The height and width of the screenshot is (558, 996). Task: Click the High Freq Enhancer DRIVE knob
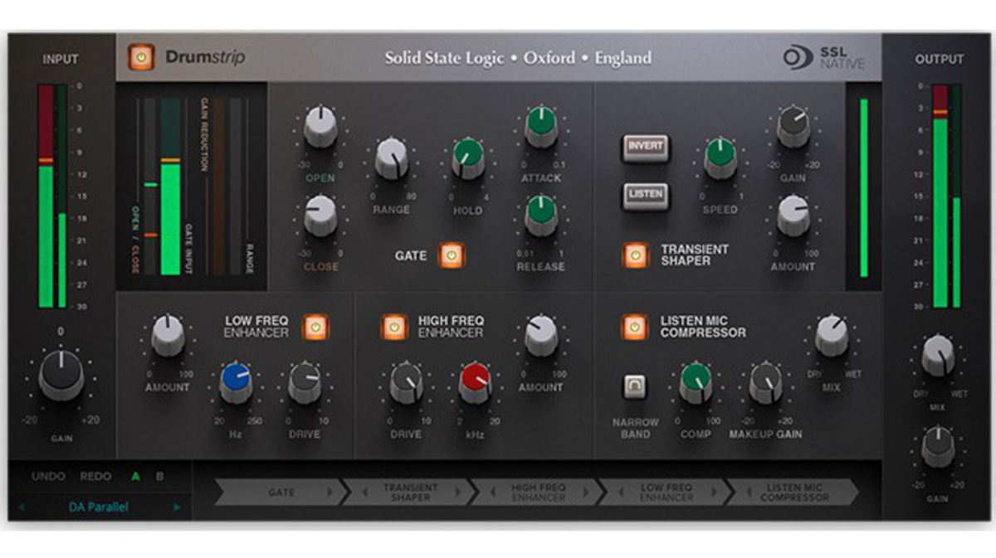tap(406, 382)
